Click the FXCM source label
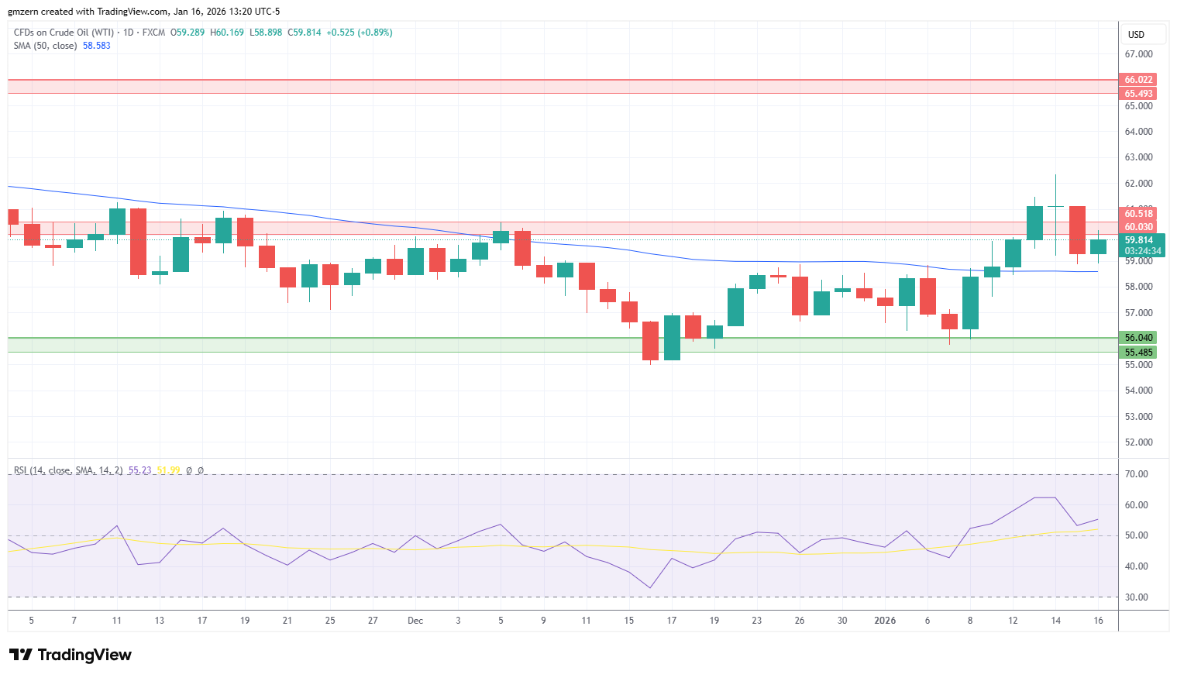The image size is (1177, 678). click(x=153, y=33)
